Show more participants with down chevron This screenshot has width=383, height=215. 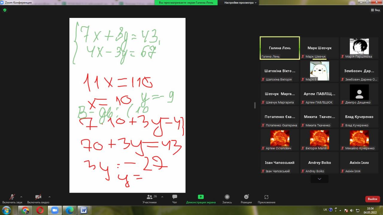point(319,179)
